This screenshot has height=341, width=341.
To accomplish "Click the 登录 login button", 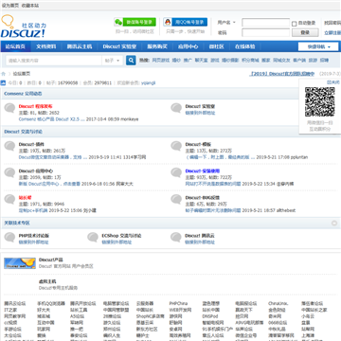I will 305,32.
